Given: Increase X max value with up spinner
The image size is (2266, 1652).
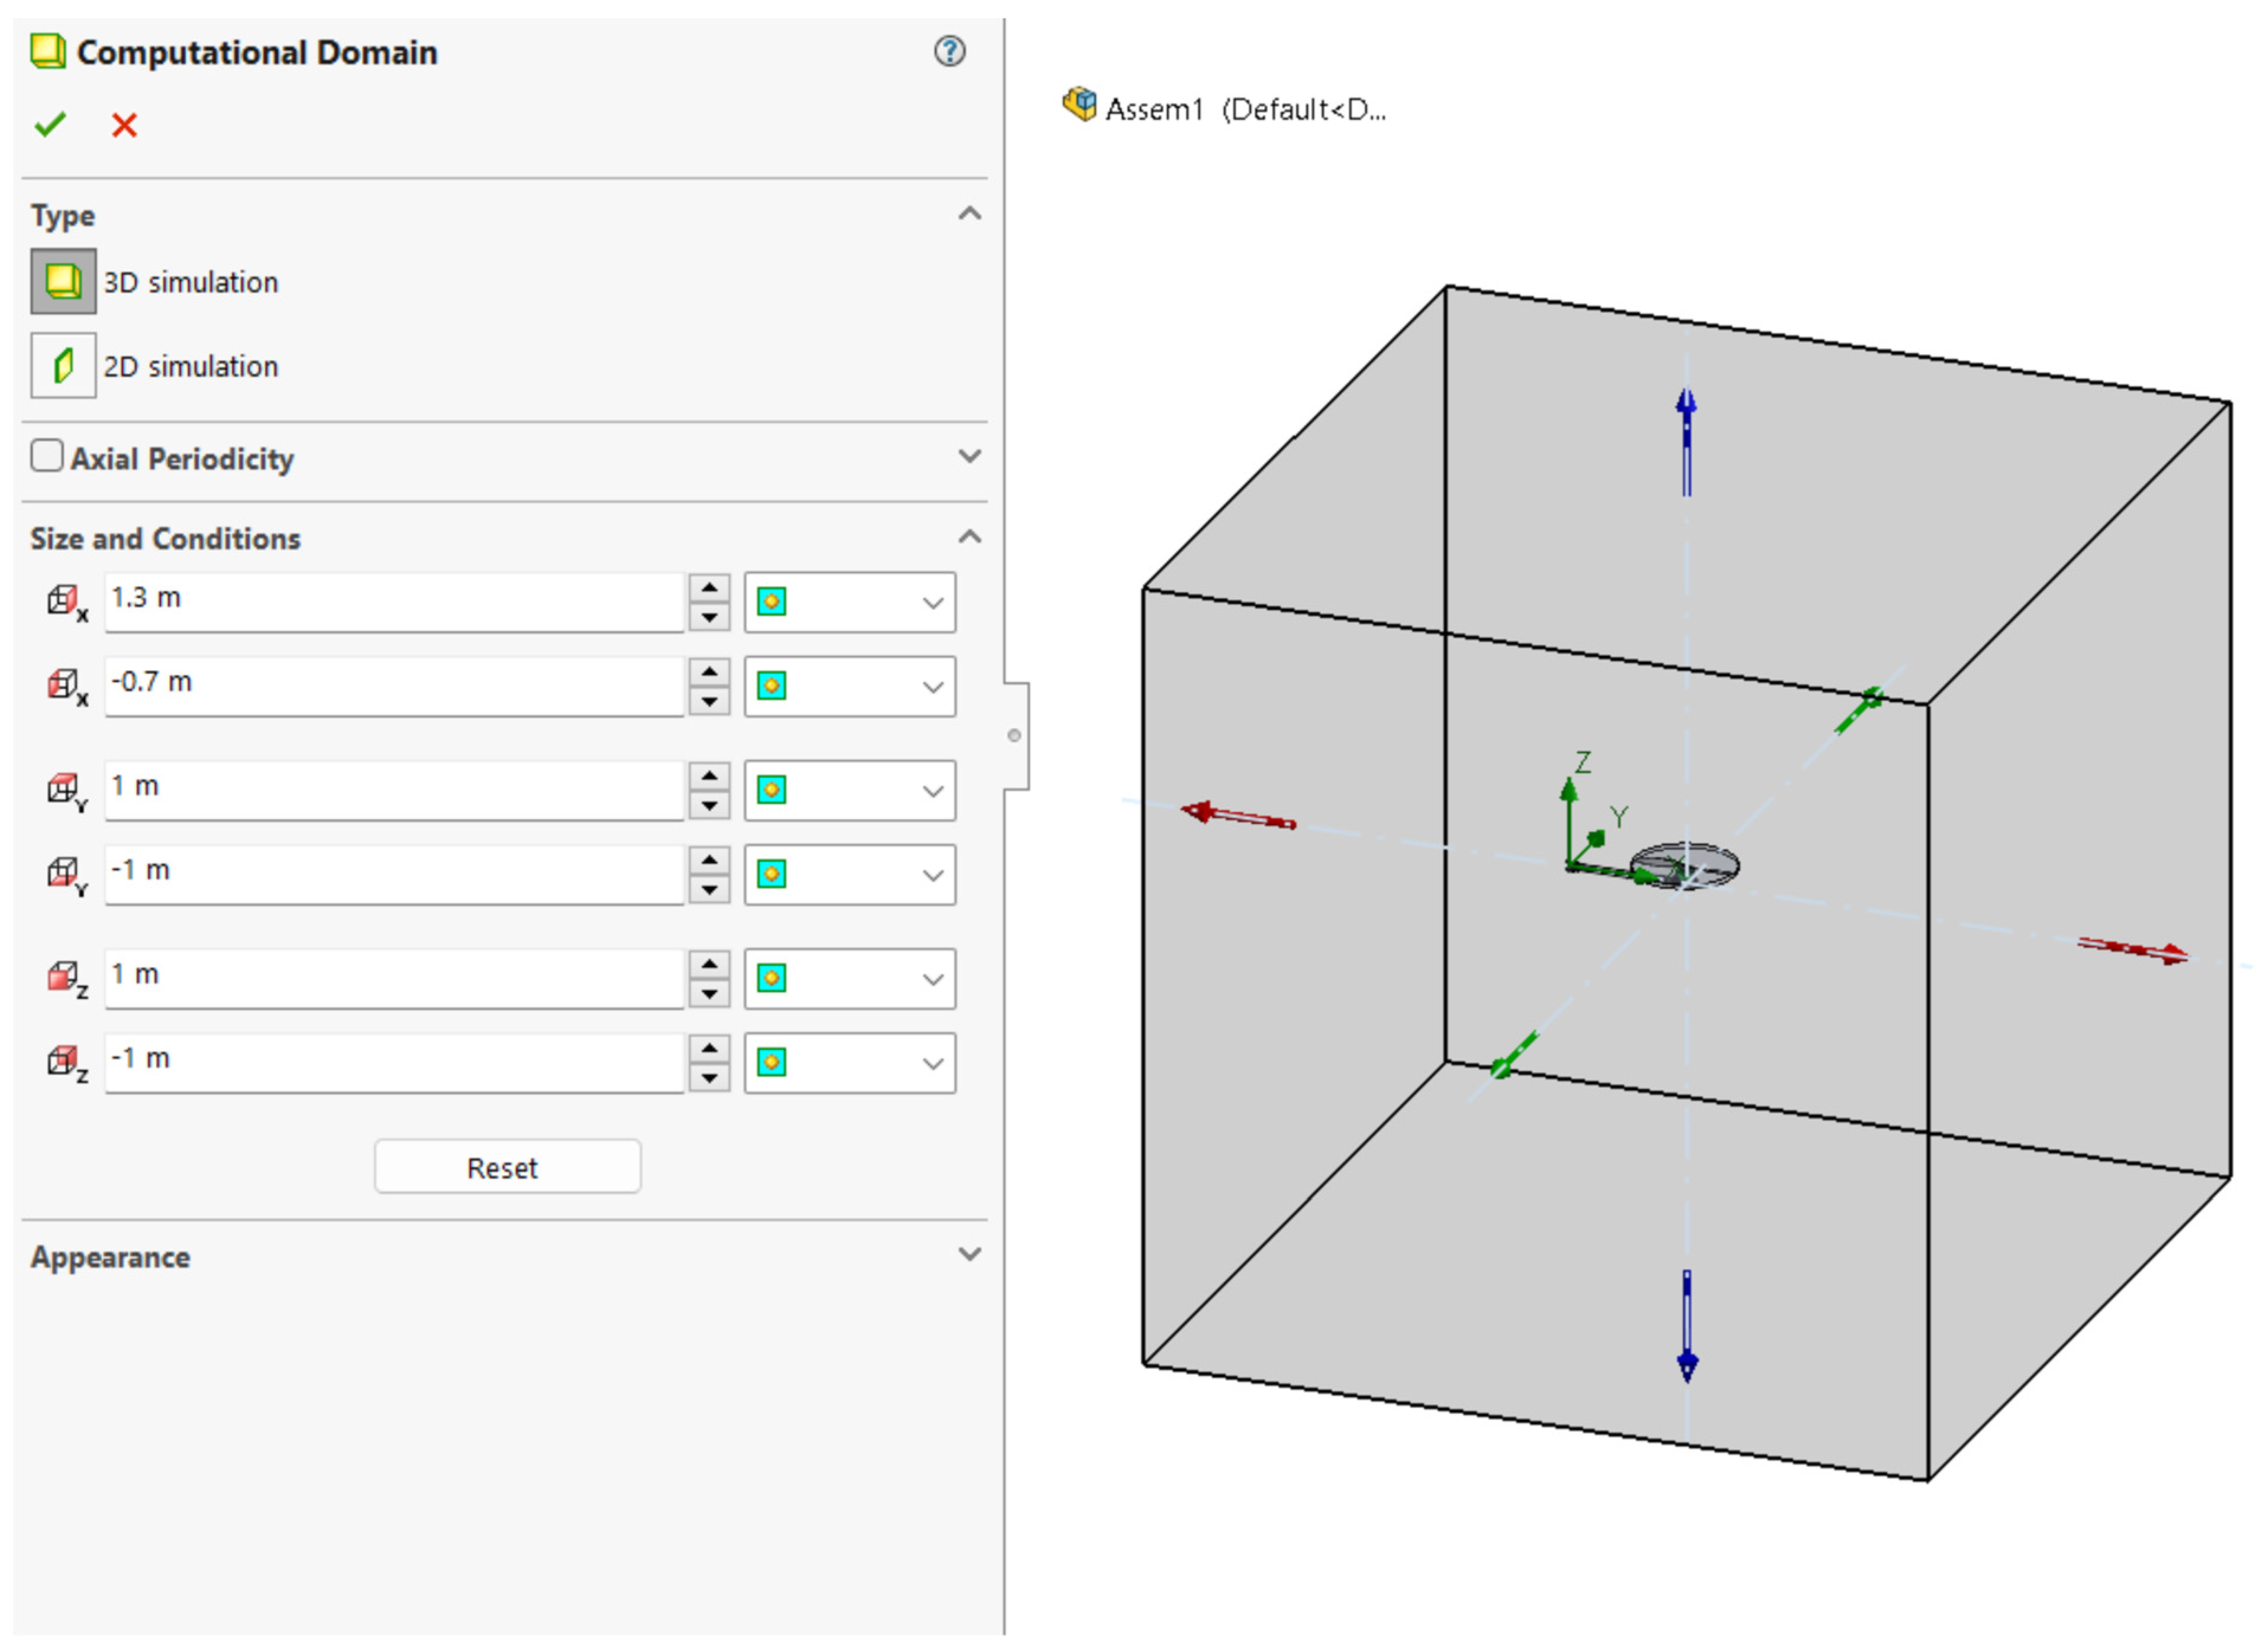Looking at the screenshot, I should click(x=710, y=588).
